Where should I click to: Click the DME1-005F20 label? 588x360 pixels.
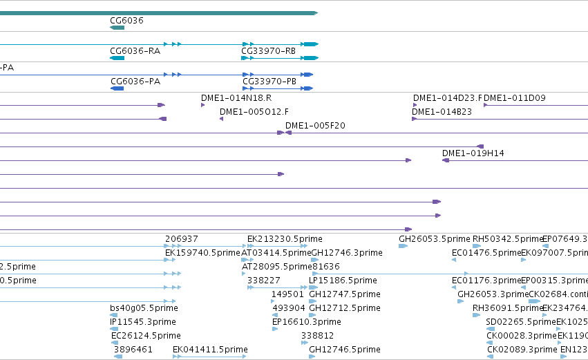point(315,126)
